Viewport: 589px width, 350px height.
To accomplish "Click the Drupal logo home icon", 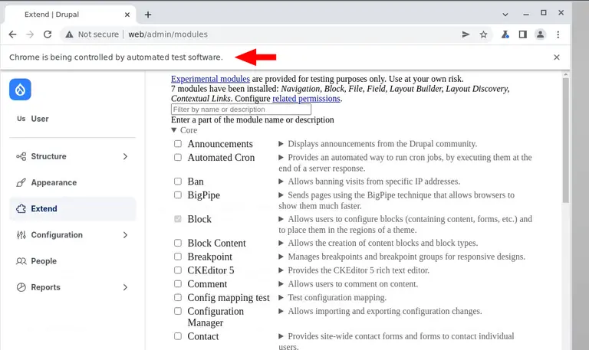I will coord(20,90).
